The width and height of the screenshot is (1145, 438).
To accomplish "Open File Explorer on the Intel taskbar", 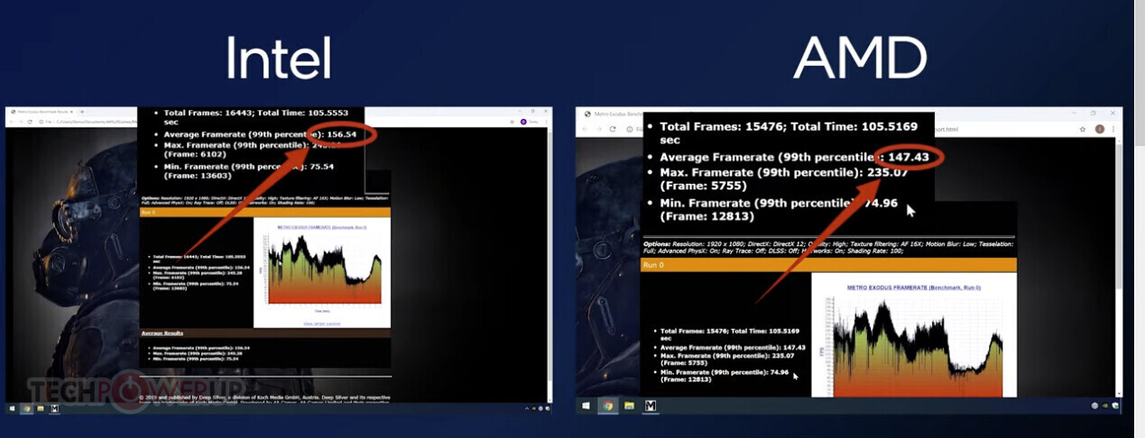I will pos(41,408).
